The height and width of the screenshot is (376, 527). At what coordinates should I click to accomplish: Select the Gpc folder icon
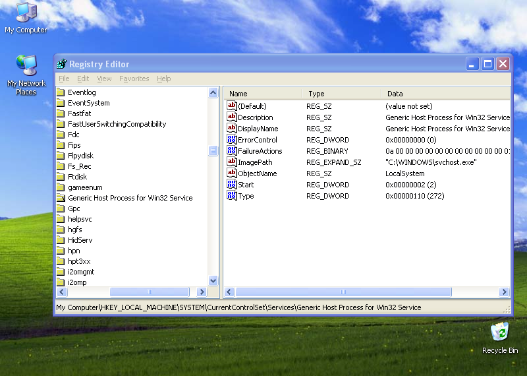(61, 208)
